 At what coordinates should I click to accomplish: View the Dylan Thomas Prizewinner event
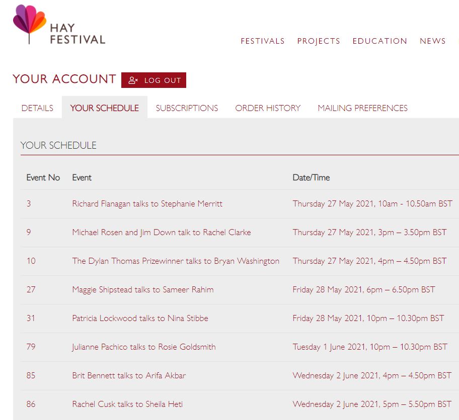[x=175, y=261]
